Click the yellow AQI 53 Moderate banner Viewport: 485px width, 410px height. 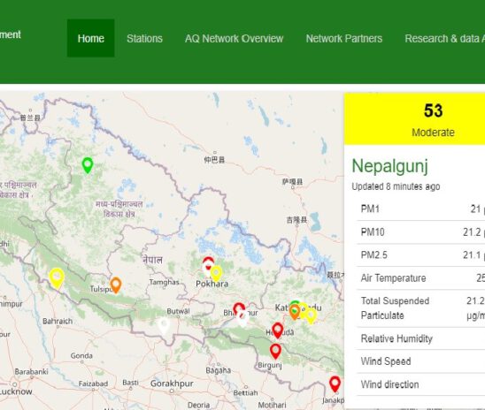[x=414, y=119]
